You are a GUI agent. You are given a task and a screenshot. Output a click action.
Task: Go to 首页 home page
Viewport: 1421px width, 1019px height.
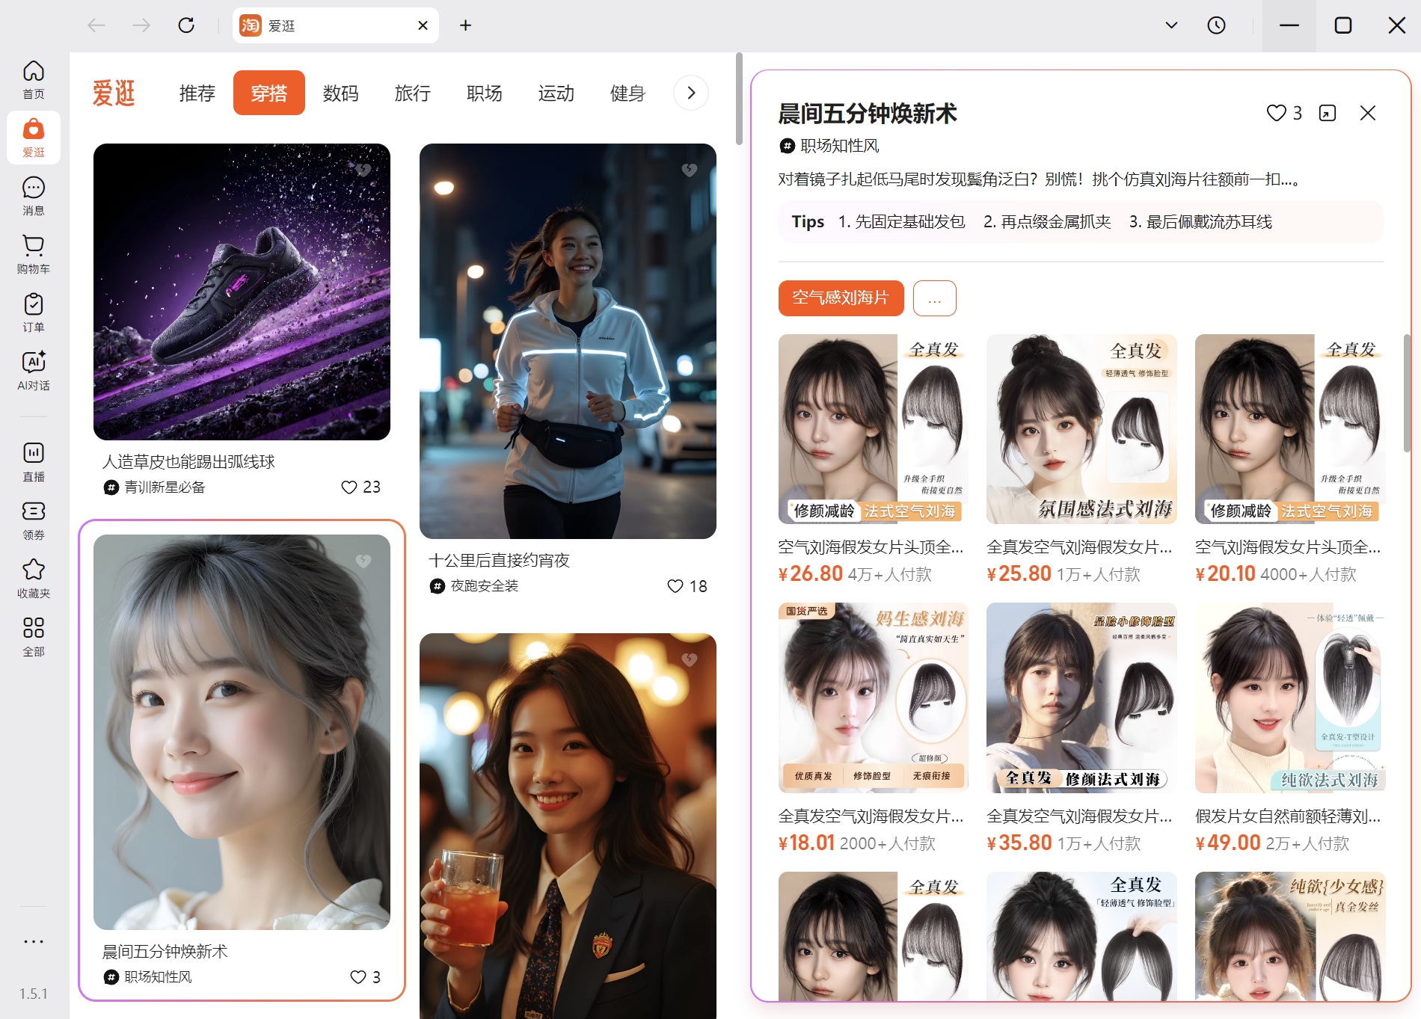tap(33, 77)
